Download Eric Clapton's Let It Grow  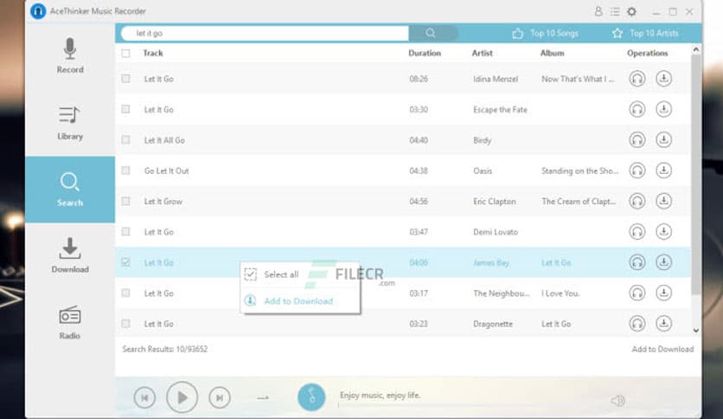point(663,201)
